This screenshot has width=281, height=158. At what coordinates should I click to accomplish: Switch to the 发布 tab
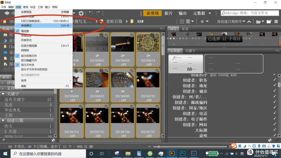(185, 29)
